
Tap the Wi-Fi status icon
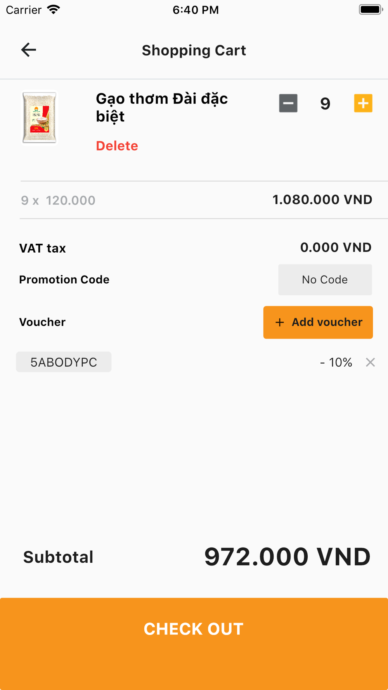[x=54, y=10]
